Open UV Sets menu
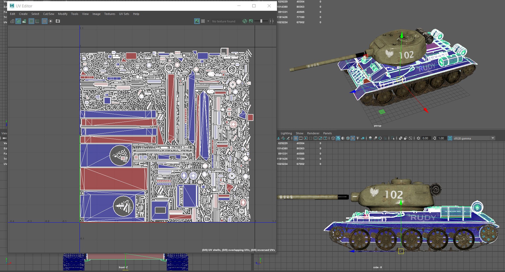Image resolution: width=505 pixels, height=272 pixels. coord(124,14)
